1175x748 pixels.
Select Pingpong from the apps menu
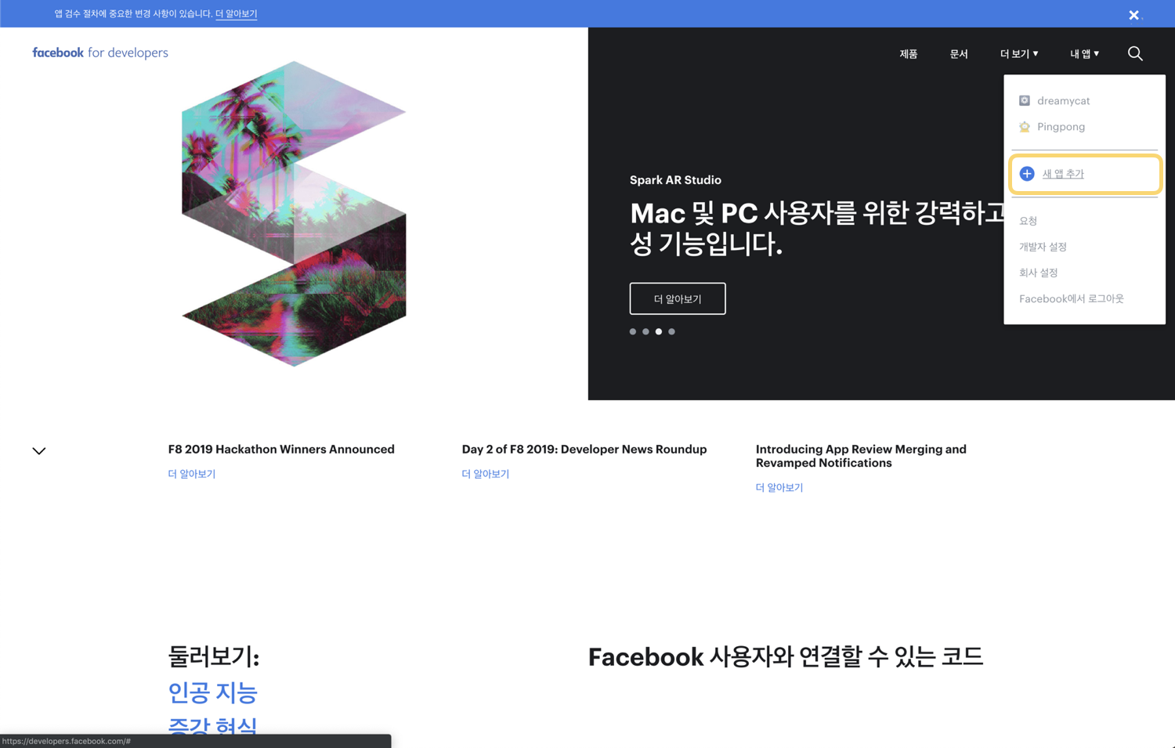1061,126
